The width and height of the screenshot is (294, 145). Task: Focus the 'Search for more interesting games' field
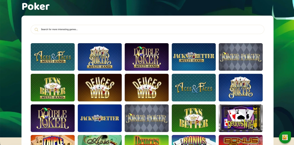click(x=147, y=29)
